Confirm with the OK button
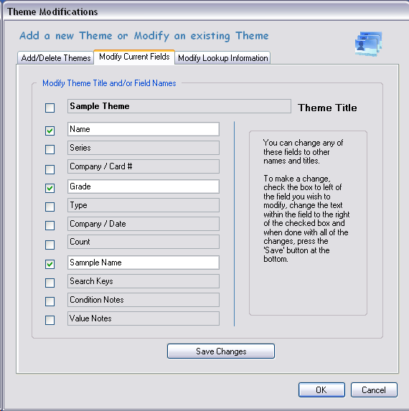This screenshot has width=409, height=411. point(321,389)
